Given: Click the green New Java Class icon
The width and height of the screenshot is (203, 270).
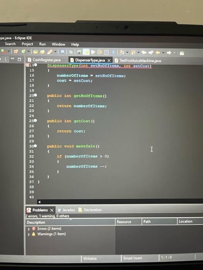Looking at the screenshot, I should [x=23, y=51].
